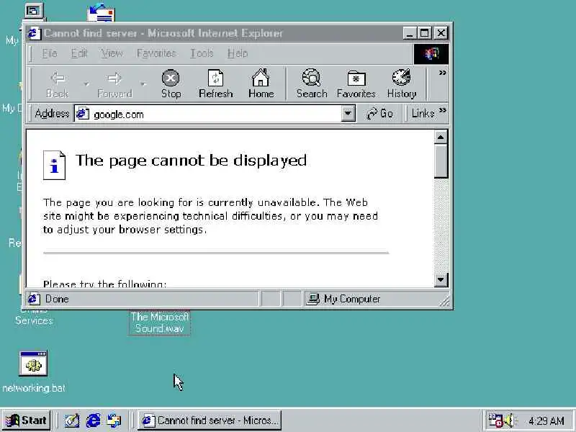Click the IE icon in the status bar

[x=34, y=299]
